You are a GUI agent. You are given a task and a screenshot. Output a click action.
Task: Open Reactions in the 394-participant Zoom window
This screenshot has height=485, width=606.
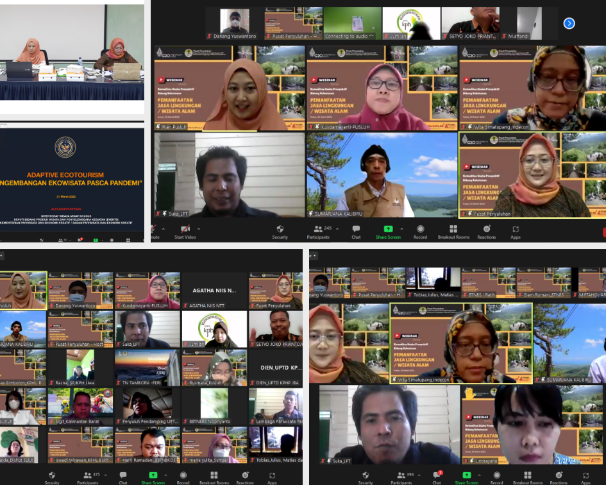click(x=559, y=478)
